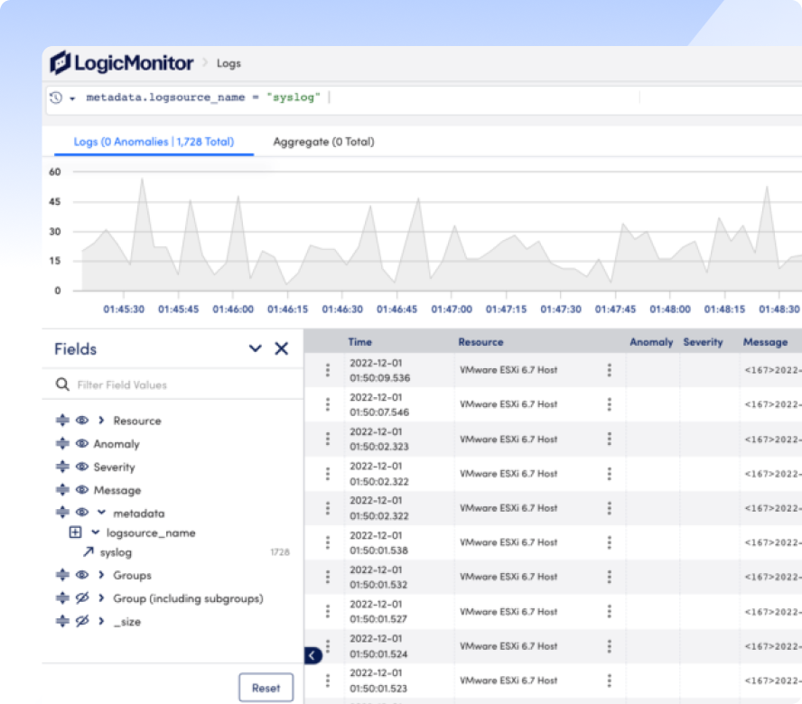This screenshot has height=704, width=802.
Task: Sort by the Resource column header
Action: click(x=480, y=342)
